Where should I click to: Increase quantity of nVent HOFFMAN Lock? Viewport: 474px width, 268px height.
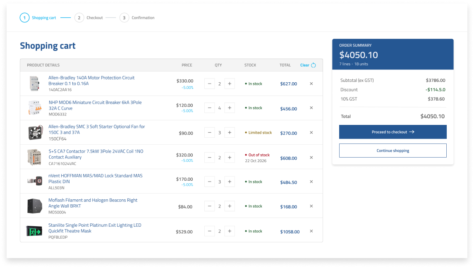230,182
